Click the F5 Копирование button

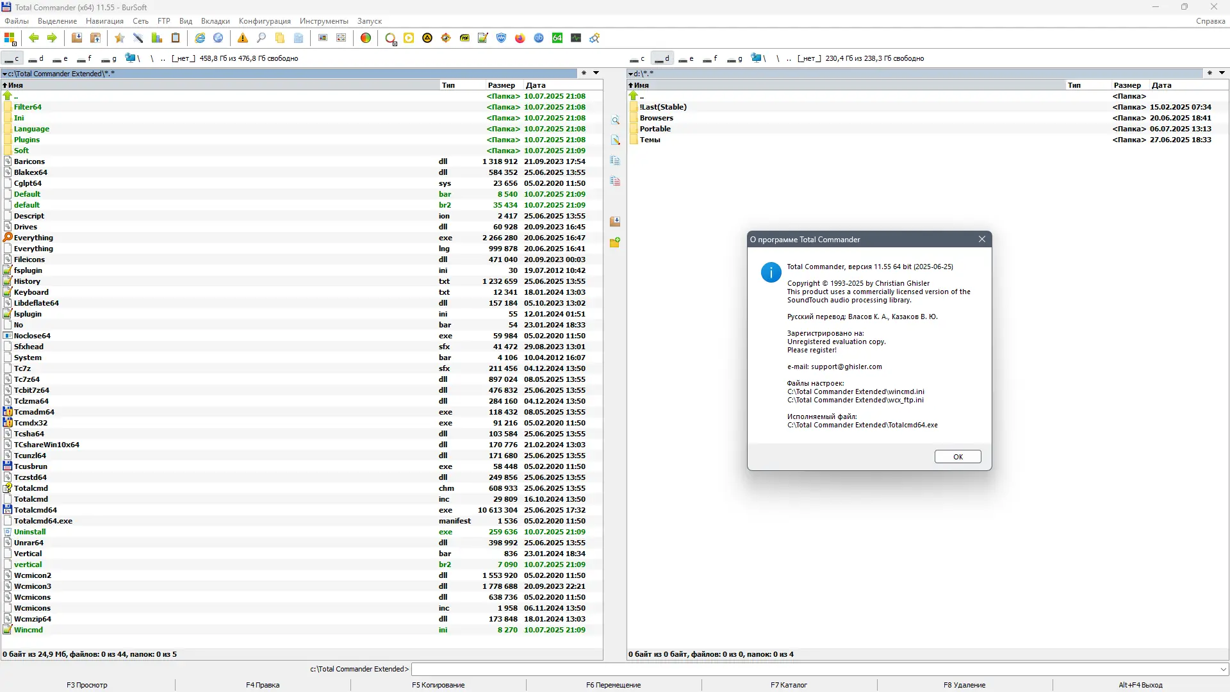coord(438,685)
